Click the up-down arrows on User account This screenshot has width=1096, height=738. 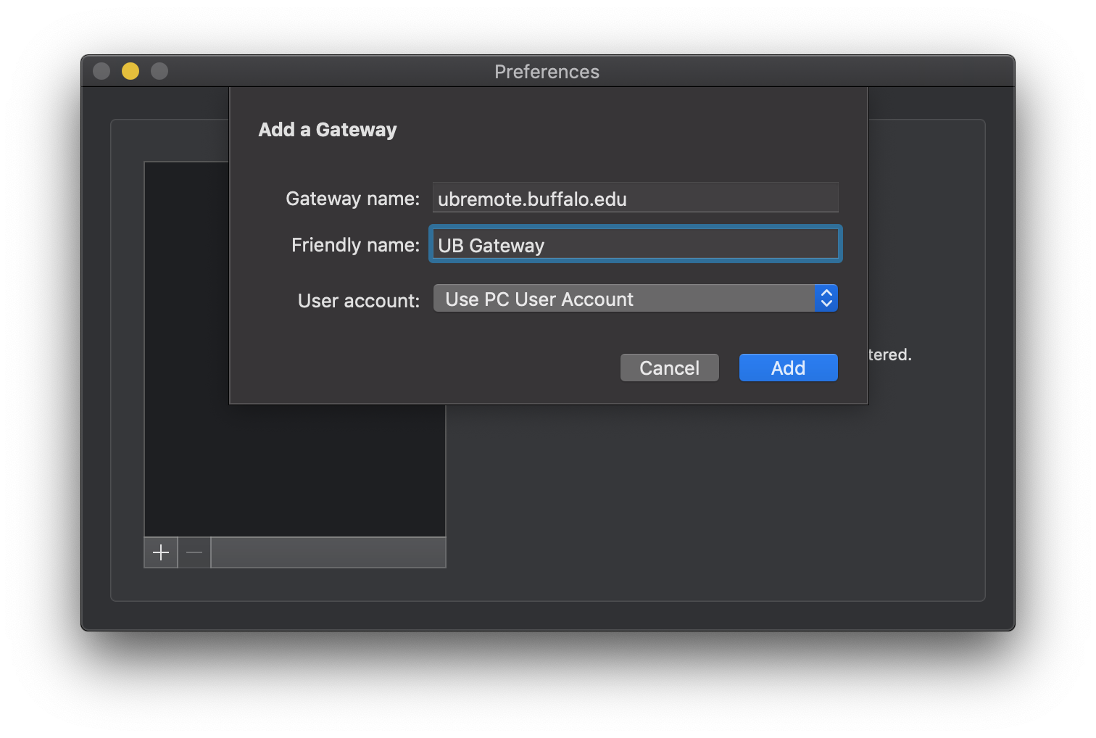tap(826, 299)
